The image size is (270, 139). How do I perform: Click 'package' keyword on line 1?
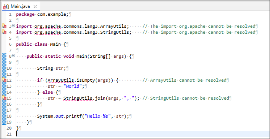click(25, 15)
